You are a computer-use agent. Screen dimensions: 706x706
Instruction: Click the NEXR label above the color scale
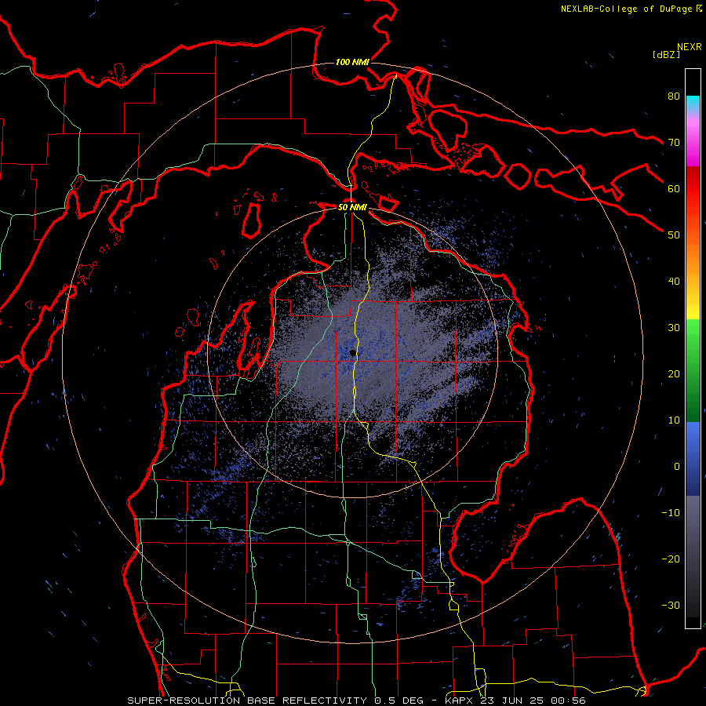(x=690, y=47)
